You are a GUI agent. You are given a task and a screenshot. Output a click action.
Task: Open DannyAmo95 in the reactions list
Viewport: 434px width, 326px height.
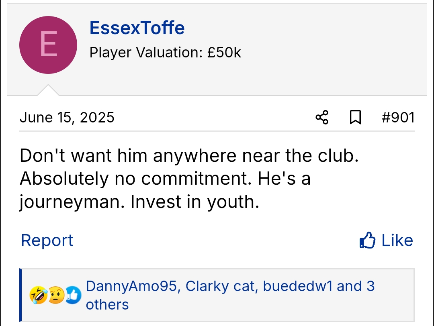(x=131, y=286)
